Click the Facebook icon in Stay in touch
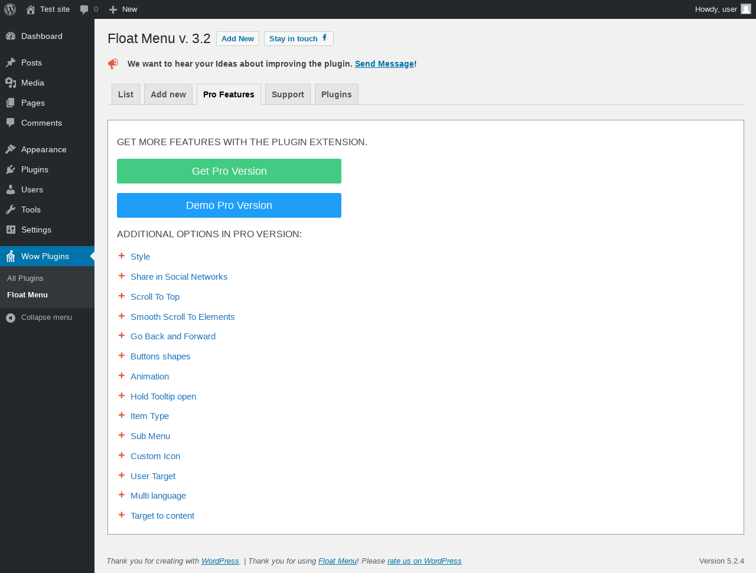The width and height of the screenshot is (756, 573). click(x=324, y=38)
